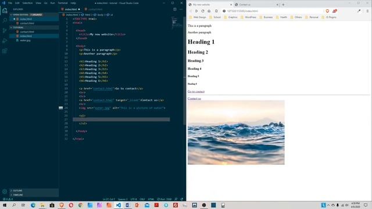Close the Contact us browser tab

[277, 5]
